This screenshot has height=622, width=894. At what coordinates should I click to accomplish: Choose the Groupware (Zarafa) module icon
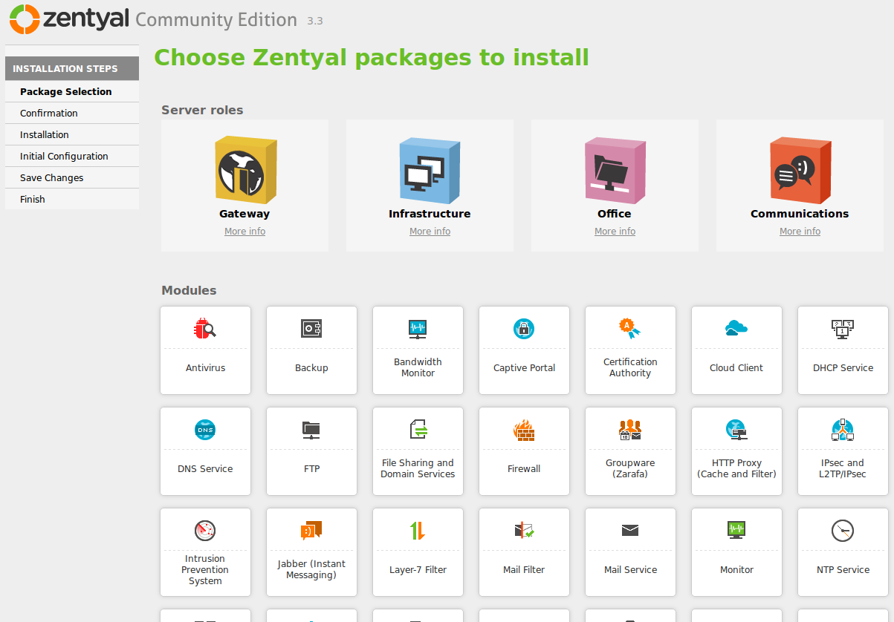coord(630,429)
